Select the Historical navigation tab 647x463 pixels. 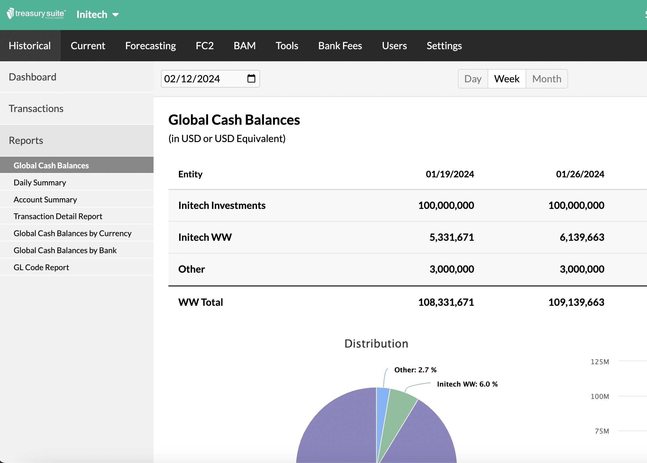tap(30, 46)
